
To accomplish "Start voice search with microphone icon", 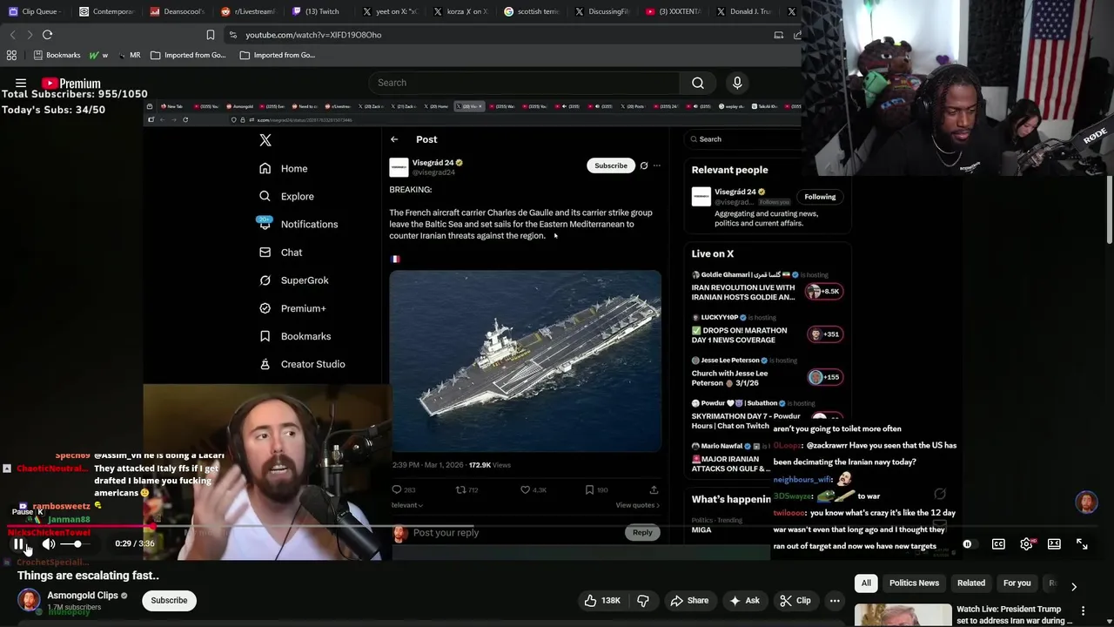I will pyautogui.click(x=737, y=83).
